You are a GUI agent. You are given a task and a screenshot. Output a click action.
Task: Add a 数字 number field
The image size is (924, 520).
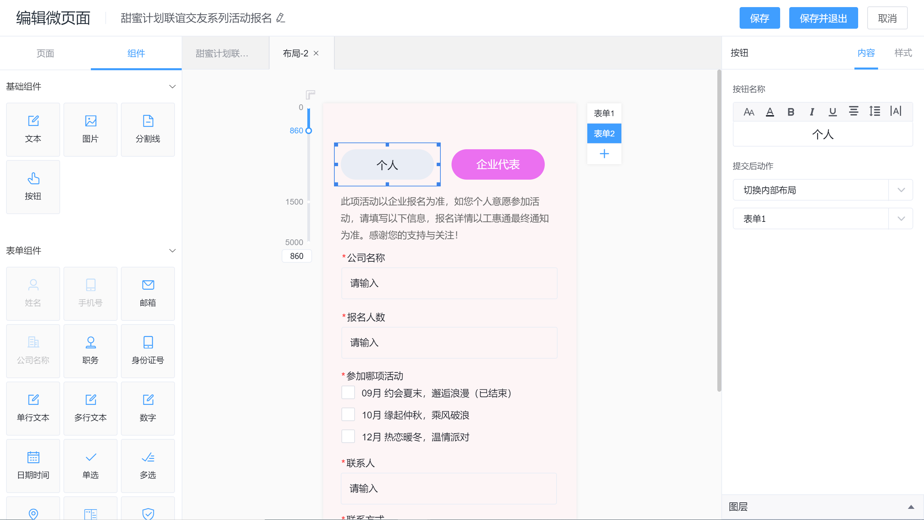tap(148, 408)
